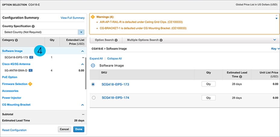Collapse the Software Image section with the minus icon
The width and height of the screenshot is (280, 137).
[93, 65]
